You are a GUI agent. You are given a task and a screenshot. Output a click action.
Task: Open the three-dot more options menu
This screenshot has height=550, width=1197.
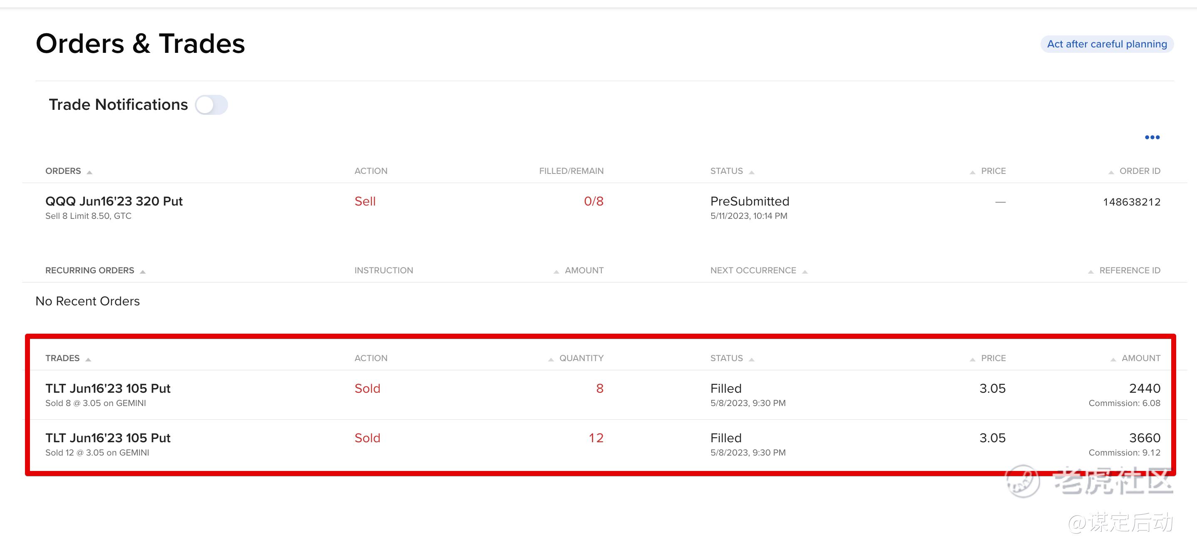pyautogui.click(x=1152, y=137)
